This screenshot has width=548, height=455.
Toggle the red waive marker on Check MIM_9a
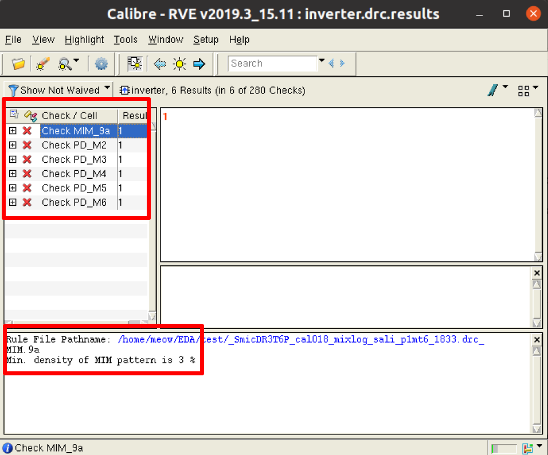point(26,131)
